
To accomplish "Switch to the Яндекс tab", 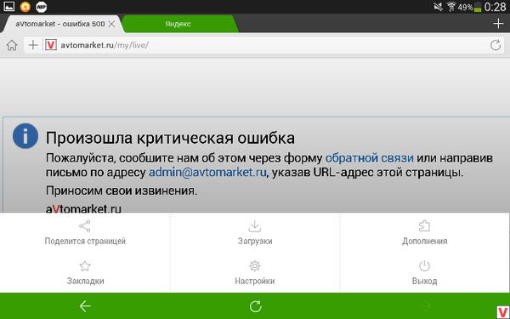I will pos(180,24).
